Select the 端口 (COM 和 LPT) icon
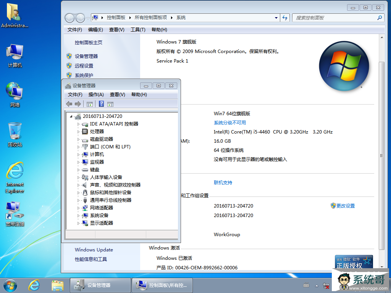 pos(85,147)
